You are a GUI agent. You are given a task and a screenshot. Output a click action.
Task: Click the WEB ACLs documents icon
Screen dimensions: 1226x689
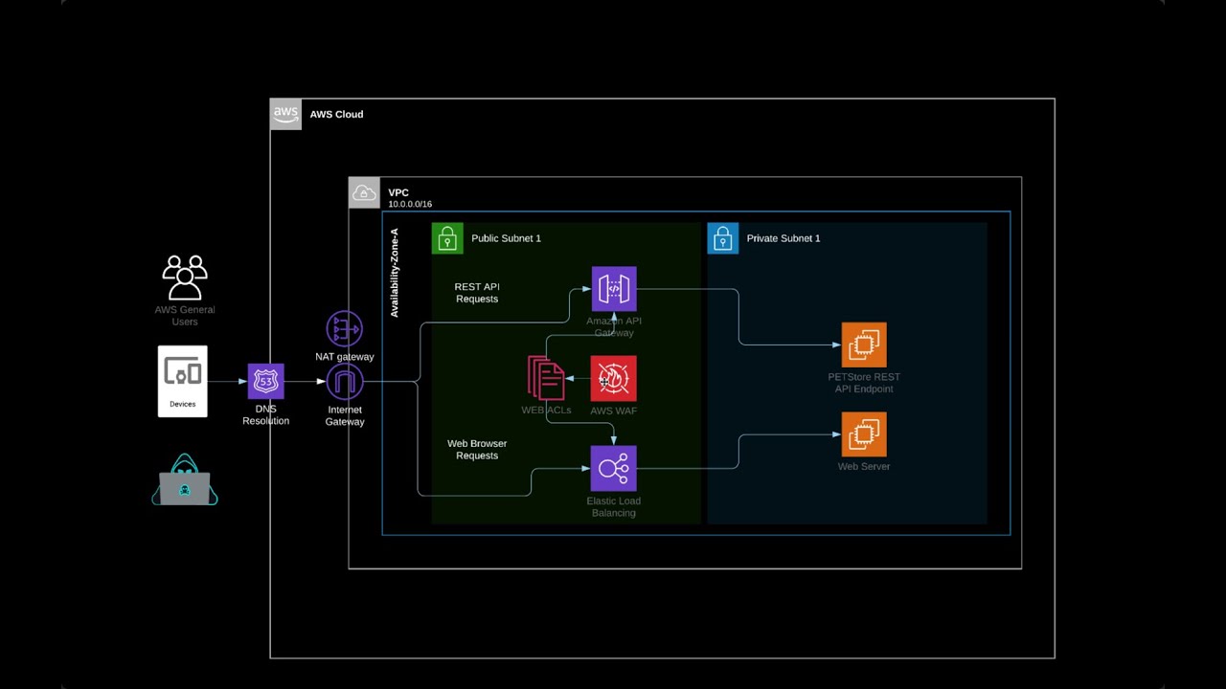point(547,379)
